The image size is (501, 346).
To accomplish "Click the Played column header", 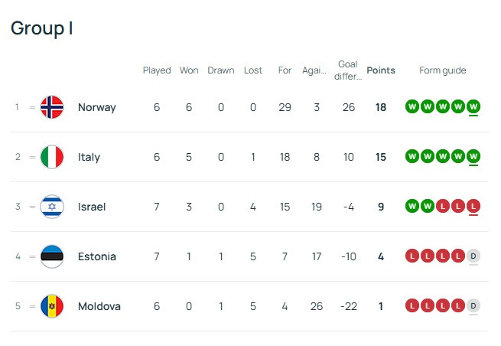I will tap(157, 70).
